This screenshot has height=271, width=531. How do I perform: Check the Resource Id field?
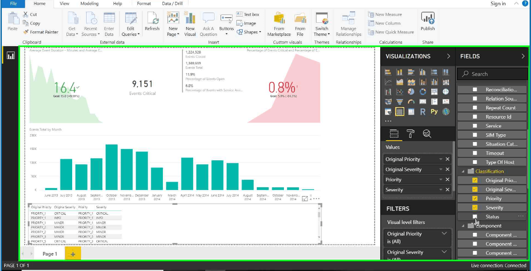tap(475, 117)
